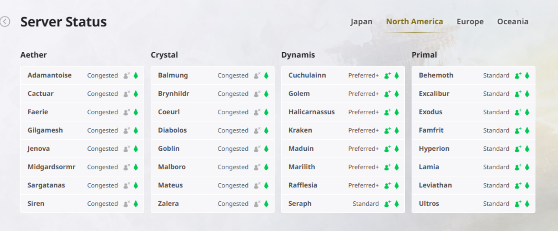Screen dimensions: 558x231
Task: Click the online status droplet for Faerie
Action: 136,112
